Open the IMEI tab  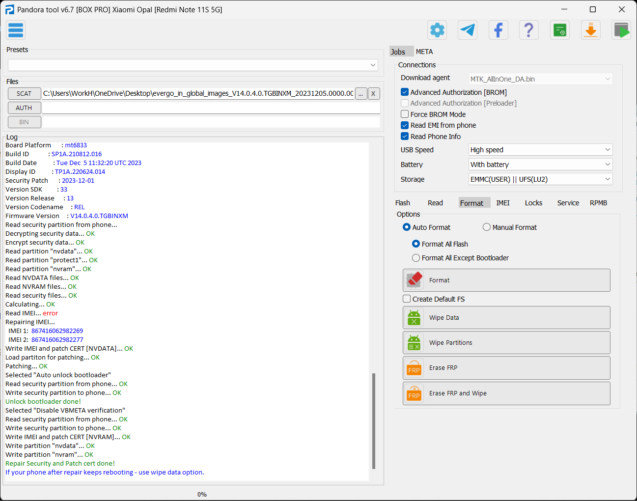(x=503, y=203)
